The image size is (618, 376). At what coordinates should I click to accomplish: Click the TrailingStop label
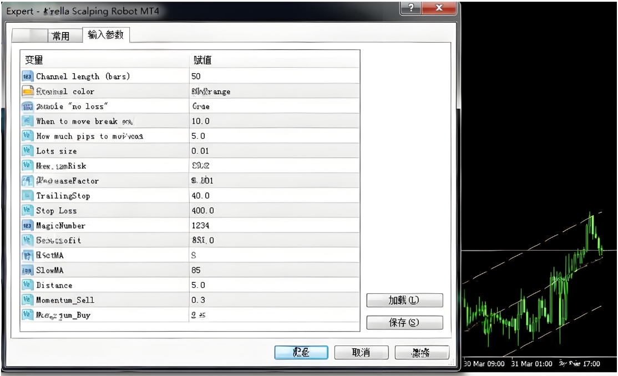tap(63, 196)
